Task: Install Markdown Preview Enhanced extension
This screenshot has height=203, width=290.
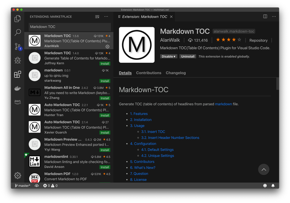Action: (x=105, y=150)
